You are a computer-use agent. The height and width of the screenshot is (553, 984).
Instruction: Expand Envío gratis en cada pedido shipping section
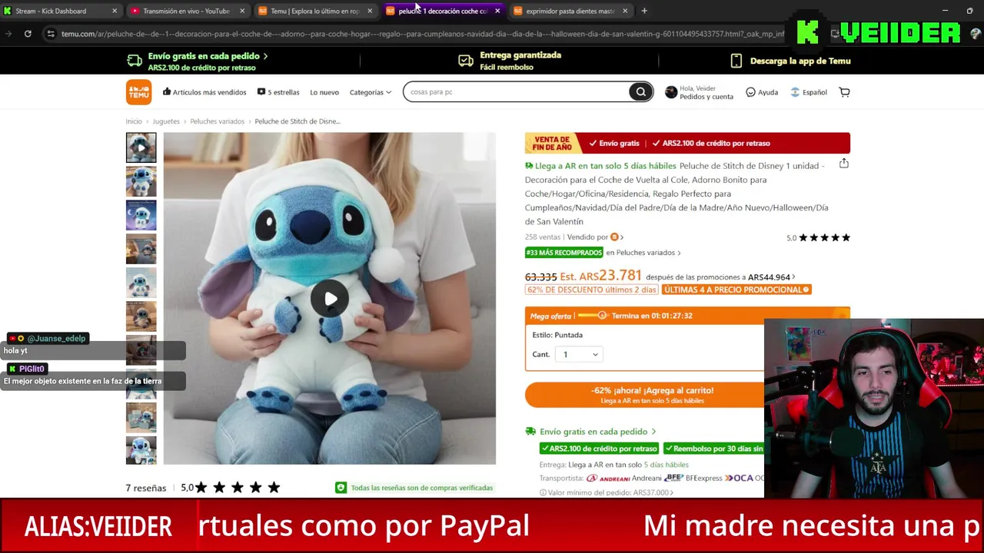click(x=597, y=432)
